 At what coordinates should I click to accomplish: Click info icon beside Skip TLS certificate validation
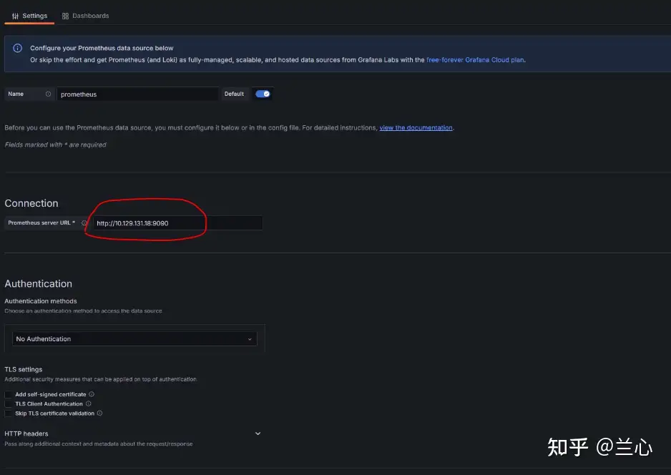click(x=99, y=413)
